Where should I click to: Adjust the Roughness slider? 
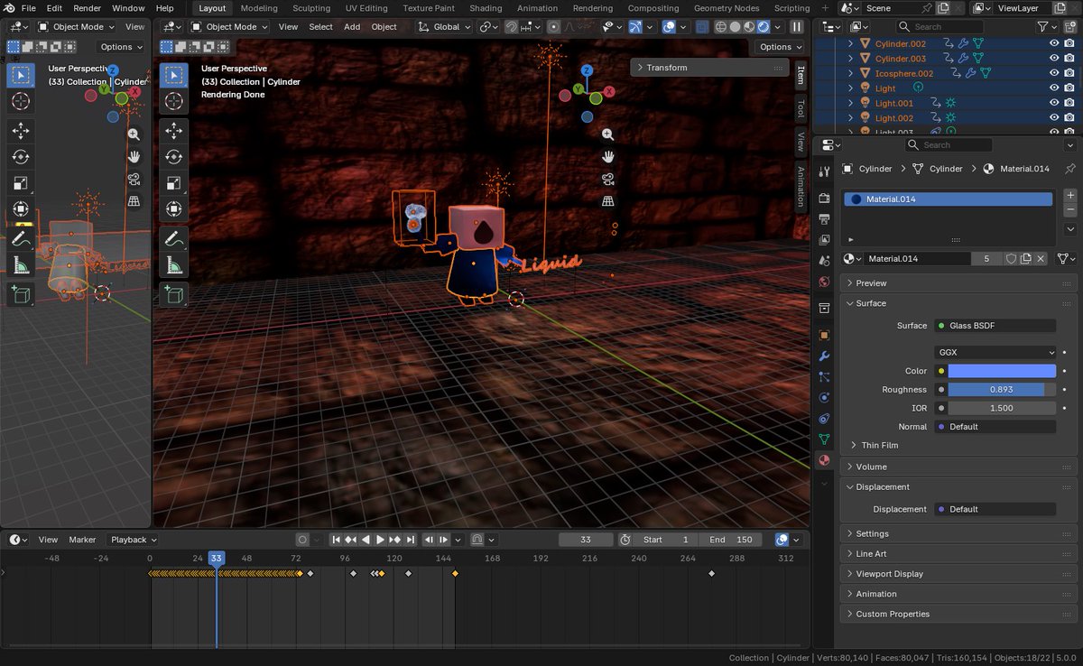[1002, 390]
